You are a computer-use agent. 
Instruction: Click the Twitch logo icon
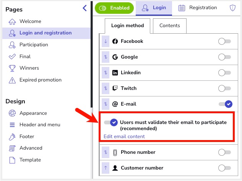(x=115, y=88)
